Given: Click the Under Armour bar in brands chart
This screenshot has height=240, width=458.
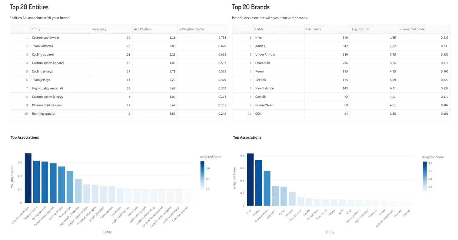Looking at the screenshot, I should [267, 188].
